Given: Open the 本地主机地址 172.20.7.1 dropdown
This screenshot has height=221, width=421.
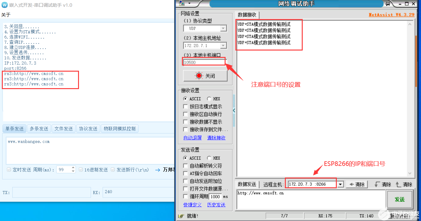Looking at the screenshot, I should click(223, 46).
